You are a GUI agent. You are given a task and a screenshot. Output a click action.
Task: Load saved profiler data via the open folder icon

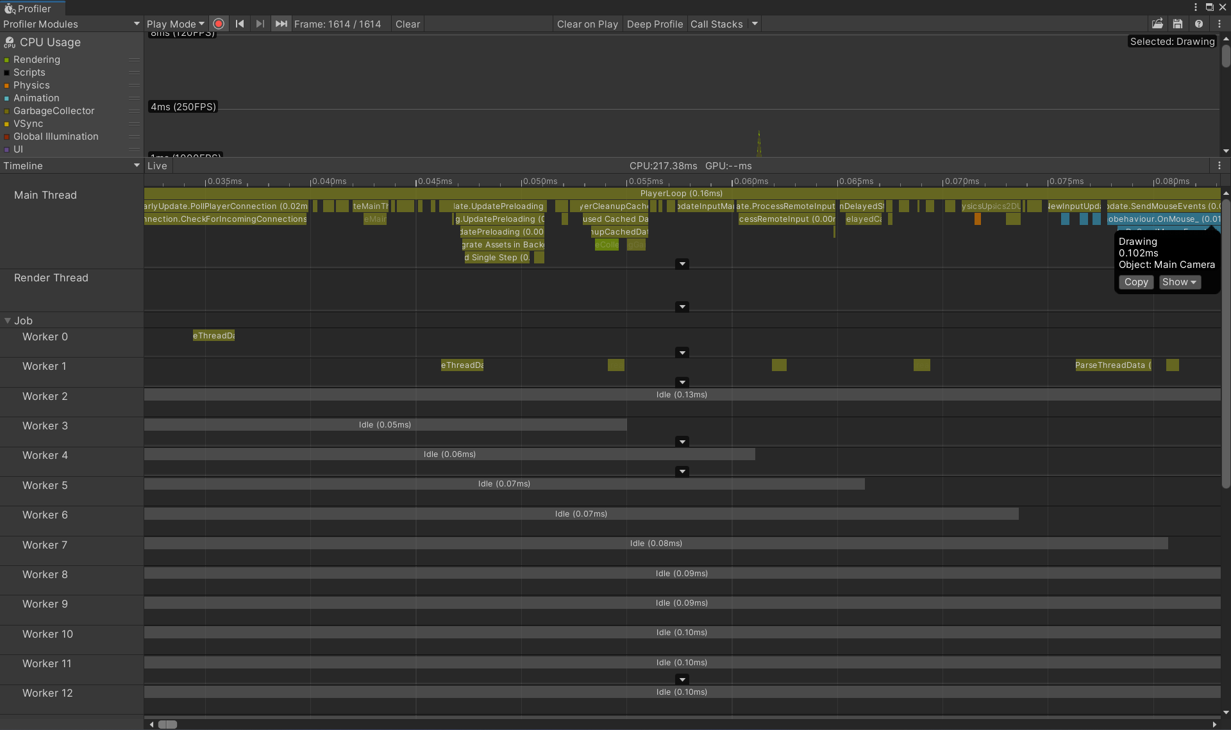coord(1157,24)
